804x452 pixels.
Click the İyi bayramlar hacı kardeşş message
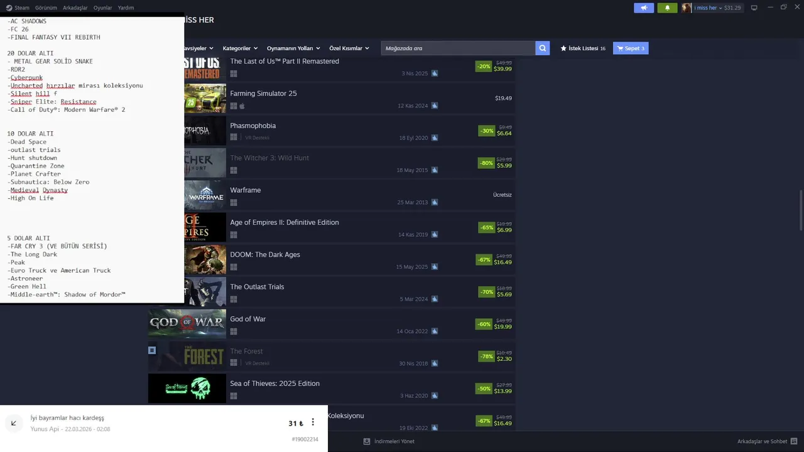[x=67, y=418]
